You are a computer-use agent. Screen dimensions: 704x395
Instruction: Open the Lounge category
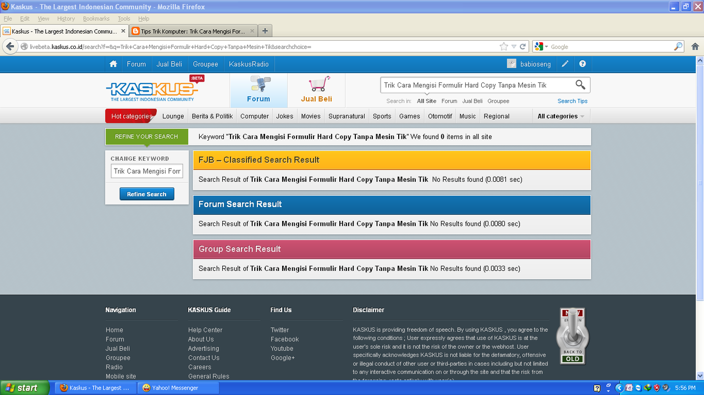click(x=173, y=116)
